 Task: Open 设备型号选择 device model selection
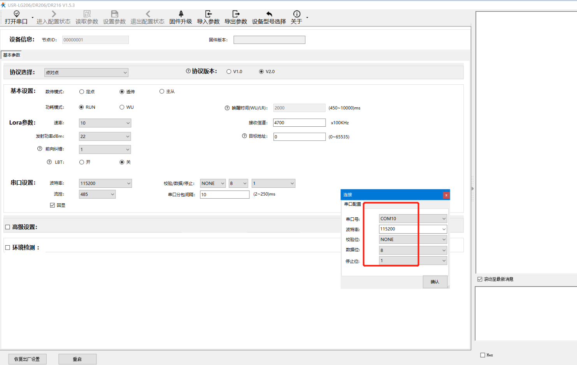point(269,14)
